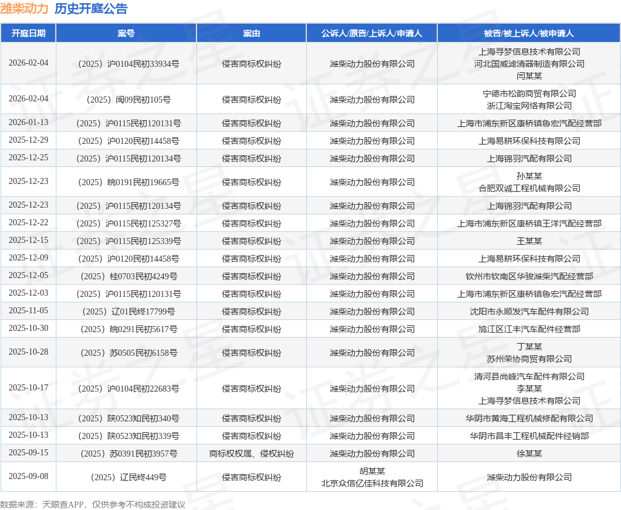Click the date 2026-01-13
The width and height of the screenshot is (621, 510).
coord(29,123)
